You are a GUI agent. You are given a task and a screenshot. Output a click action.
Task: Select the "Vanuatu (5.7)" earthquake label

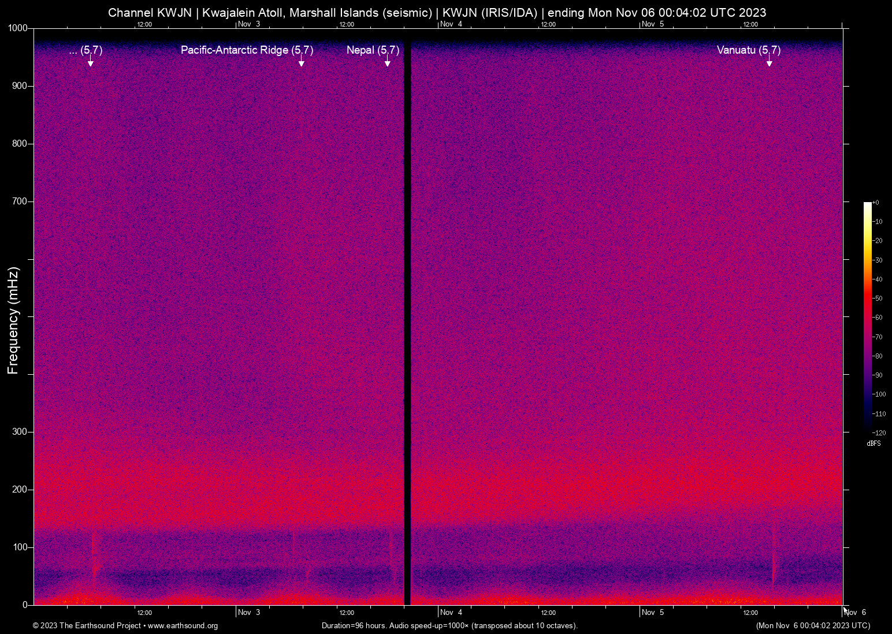749,50
